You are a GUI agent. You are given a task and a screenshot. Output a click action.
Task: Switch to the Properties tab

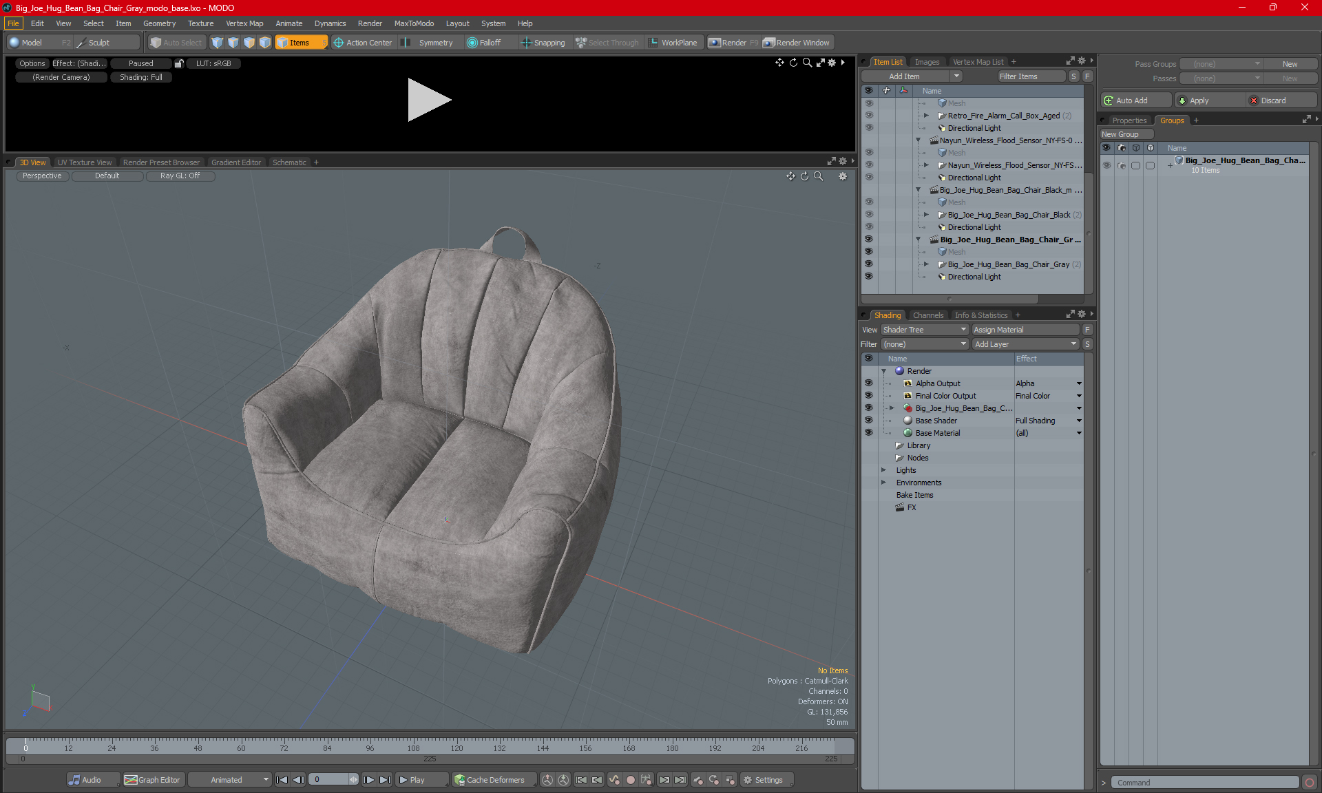pyautogui.click(x=1129, y=120)
